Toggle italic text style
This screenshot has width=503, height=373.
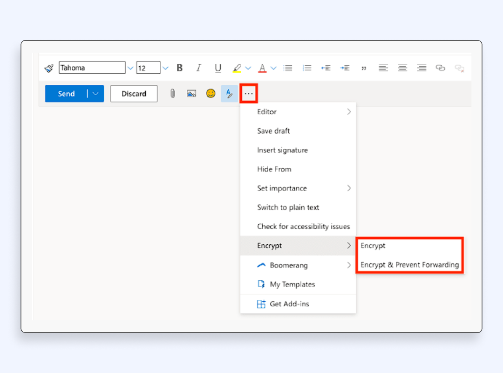click(198, 68)
